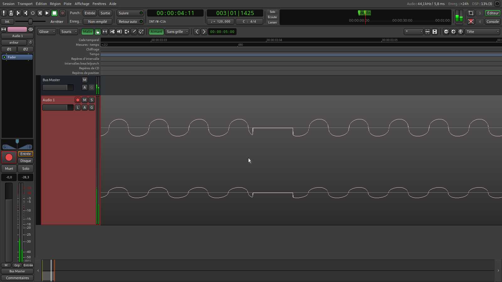
Task: Enable the metronome click
Action: click(x=11, y=13)
